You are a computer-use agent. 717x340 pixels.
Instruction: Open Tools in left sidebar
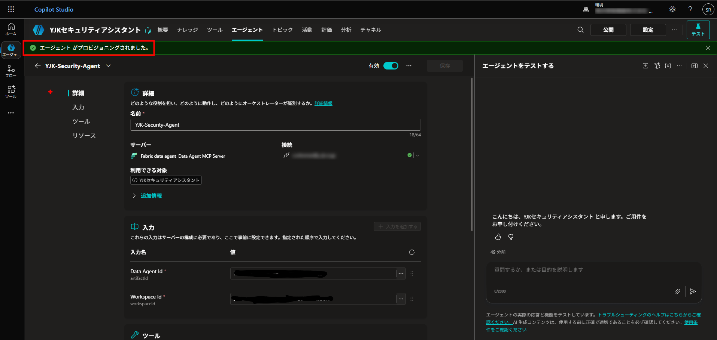click(x=11, y=92)
